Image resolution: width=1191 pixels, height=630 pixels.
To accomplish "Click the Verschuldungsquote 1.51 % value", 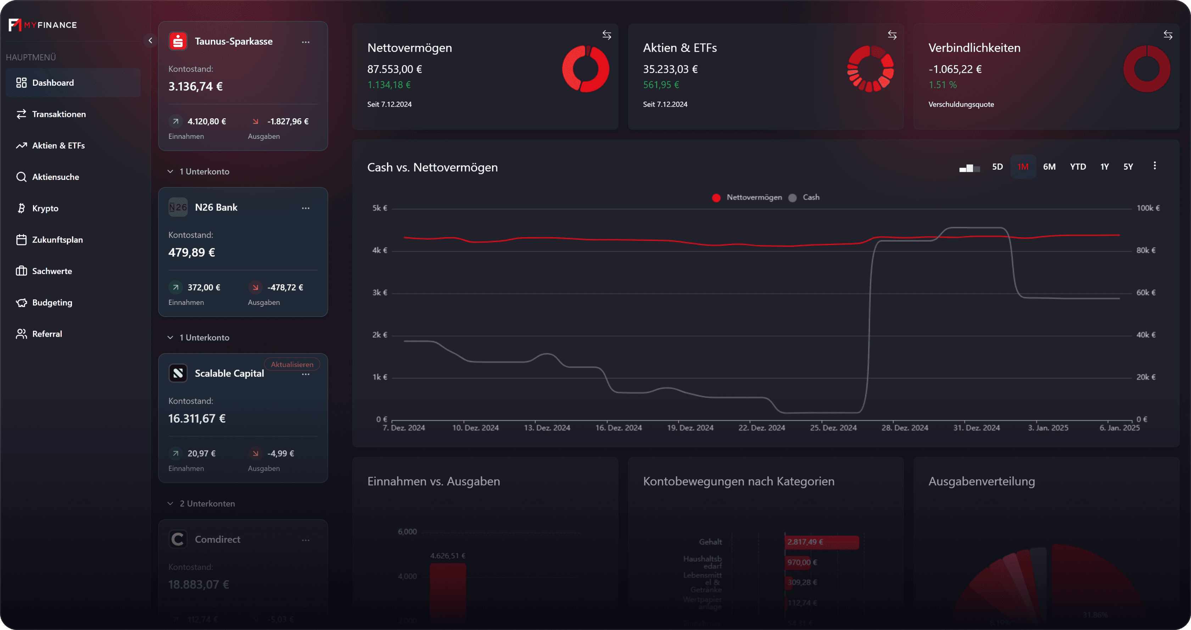I will point(943,85).
